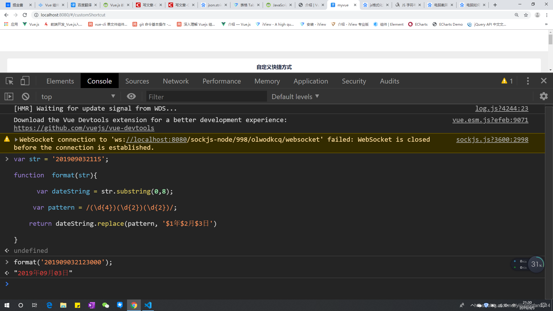The image size is (553, 311).
Task: Toggle the device toolbar icon
Action: (x=25, y=81)
